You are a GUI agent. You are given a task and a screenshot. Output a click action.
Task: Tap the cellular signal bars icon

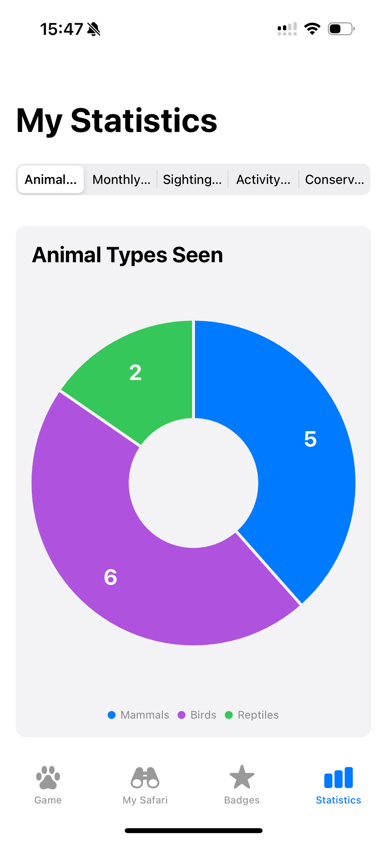pyautogui.click(x=287, y=29)
